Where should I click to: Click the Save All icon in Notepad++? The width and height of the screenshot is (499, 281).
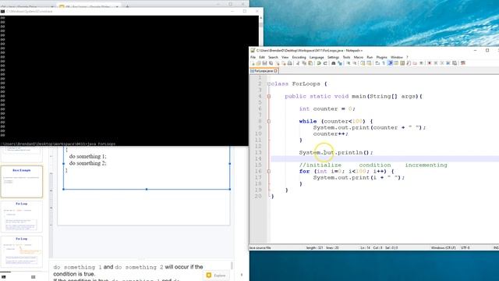coord(271,63)
